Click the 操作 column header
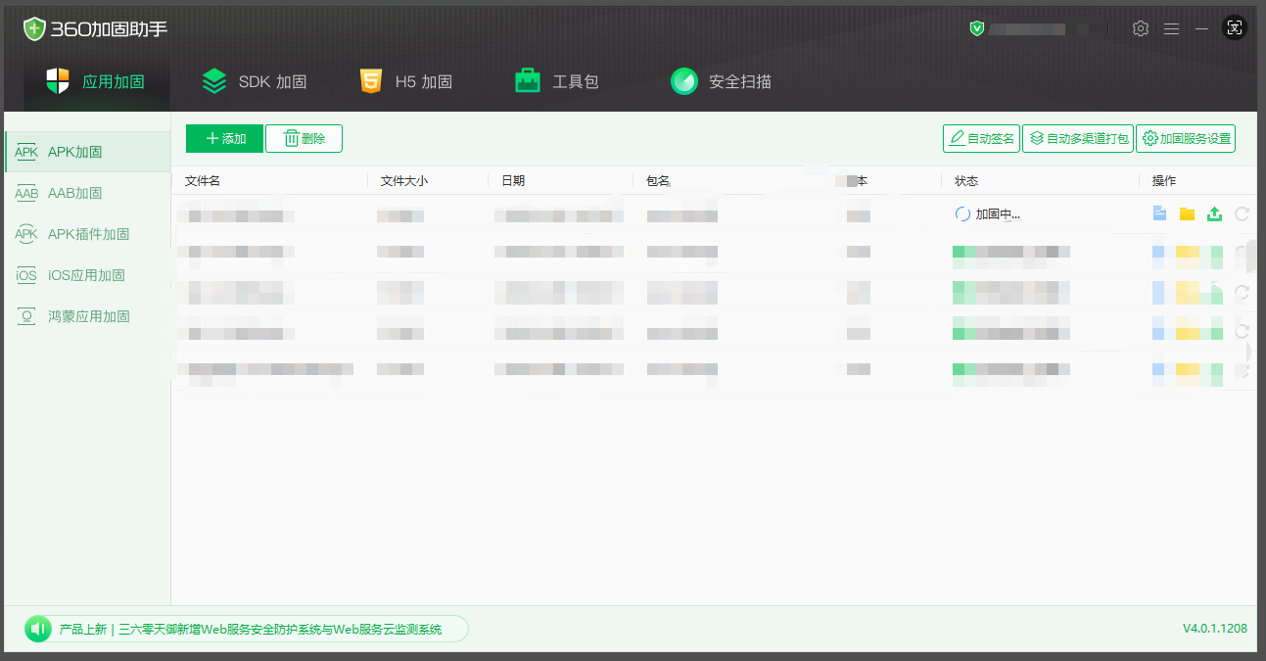This screenshot has width=1266, height=661. (x=1164, y=181)
